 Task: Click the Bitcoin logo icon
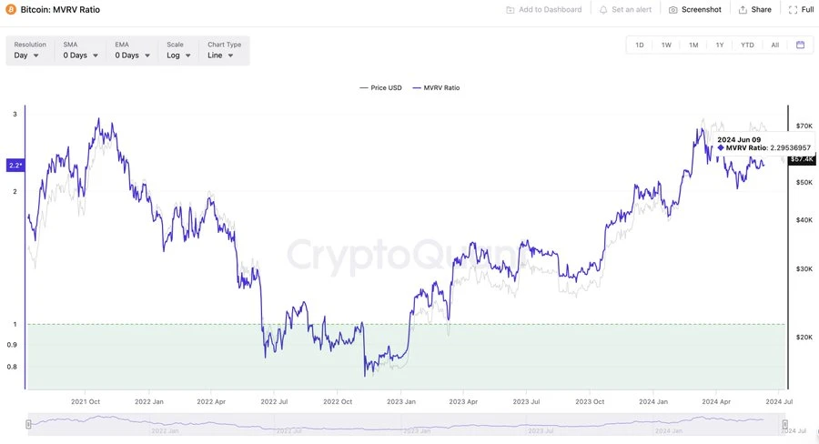[11, 9]
